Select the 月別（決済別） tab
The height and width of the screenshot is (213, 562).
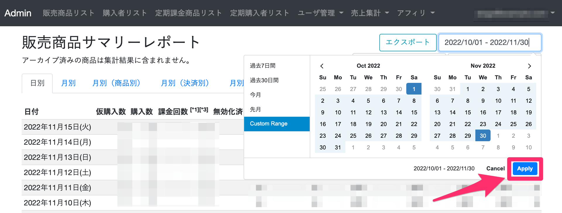tap(185, 83)
